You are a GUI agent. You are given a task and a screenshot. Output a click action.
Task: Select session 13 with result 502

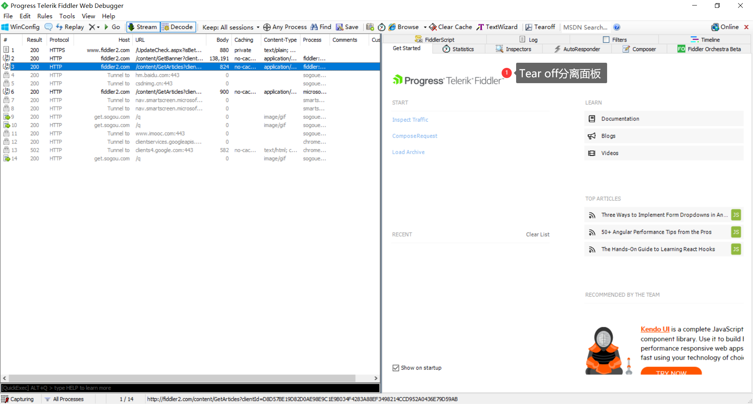[190, 150]
